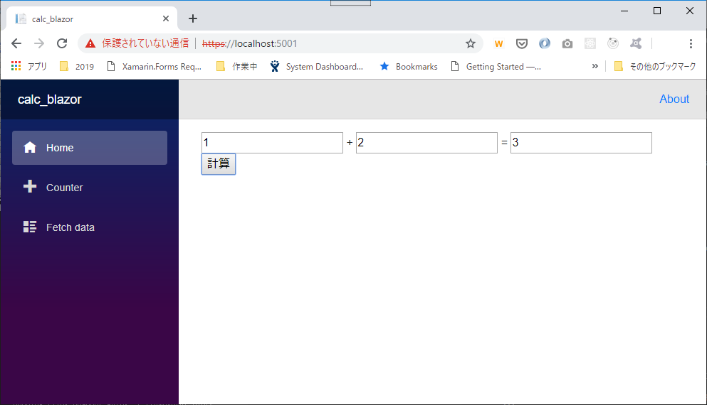Maximize the browser window
Viewport: 707px width, 405px height.
click(x=657, y=11)
